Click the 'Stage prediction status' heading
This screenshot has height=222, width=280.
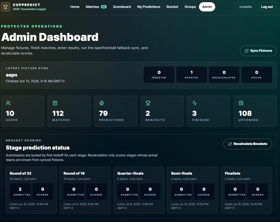[x=38, y=148]
